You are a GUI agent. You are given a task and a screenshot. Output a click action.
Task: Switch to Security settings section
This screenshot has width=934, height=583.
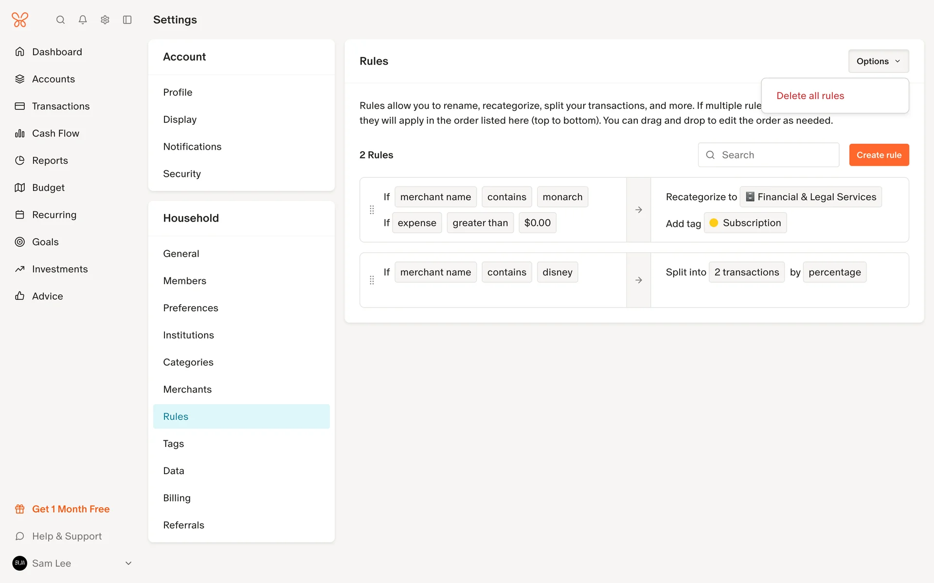click(182, 174)
